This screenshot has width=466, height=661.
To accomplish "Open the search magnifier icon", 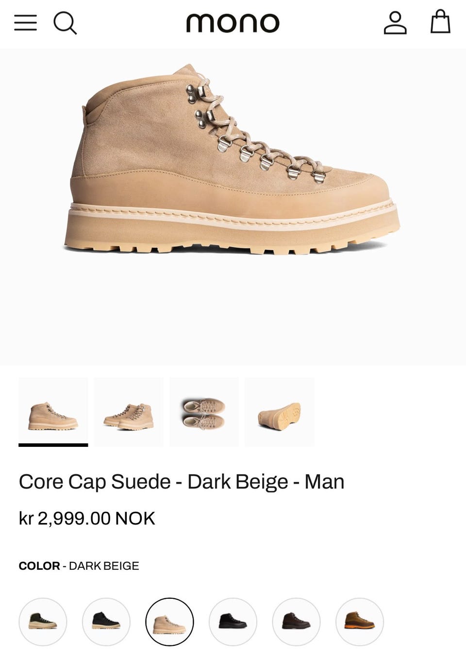I will click(x=65, y=23).
